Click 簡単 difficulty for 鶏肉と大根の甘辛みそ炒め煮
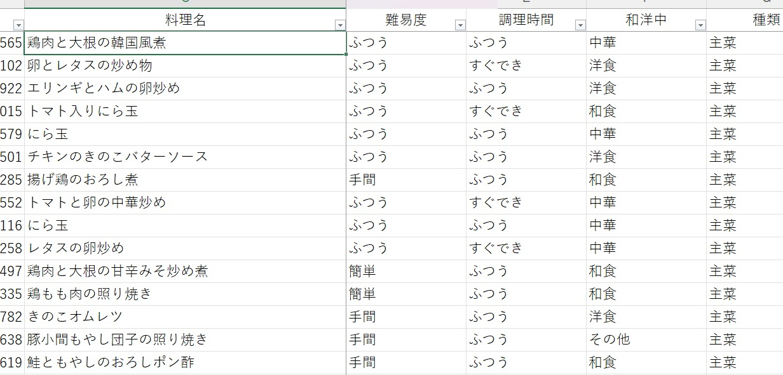The height and width of the screenshot is (375, 783). coord(406,272)
